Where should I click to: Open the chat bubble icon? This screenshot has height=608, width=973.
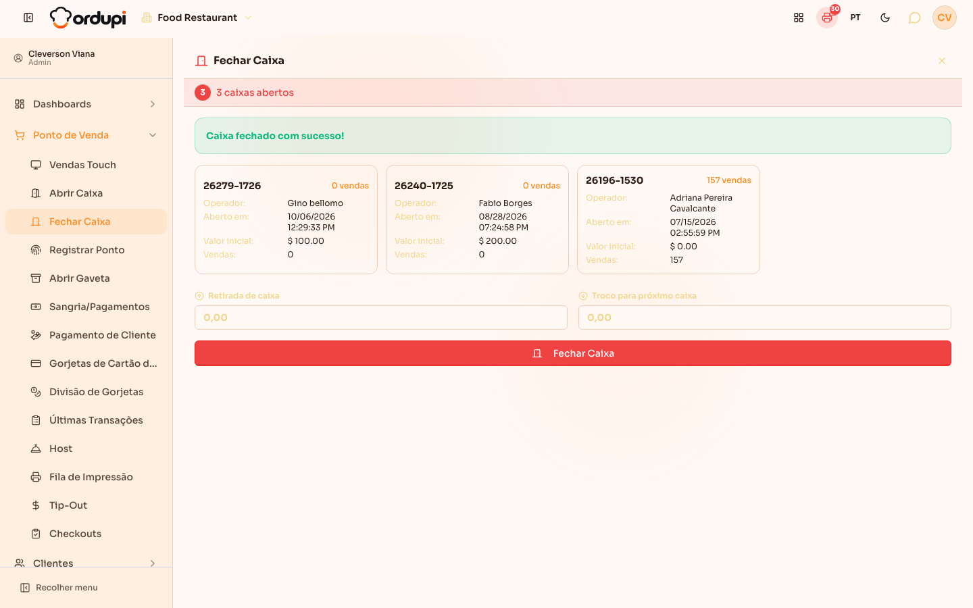[915, 18]
